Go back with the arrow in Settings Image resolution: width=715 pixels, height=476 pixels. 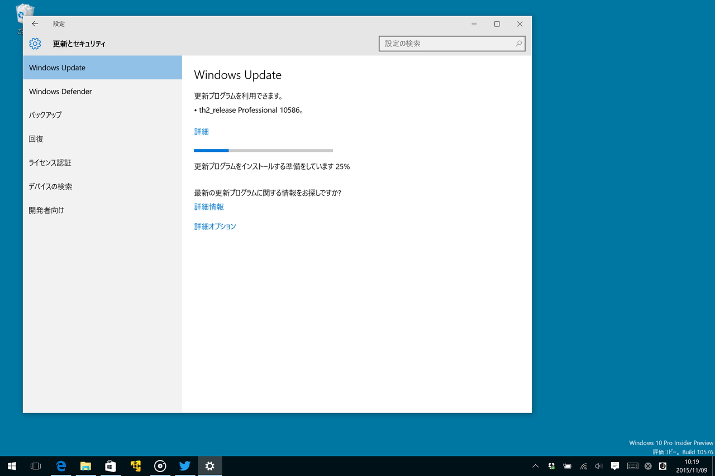click(35, 24)
